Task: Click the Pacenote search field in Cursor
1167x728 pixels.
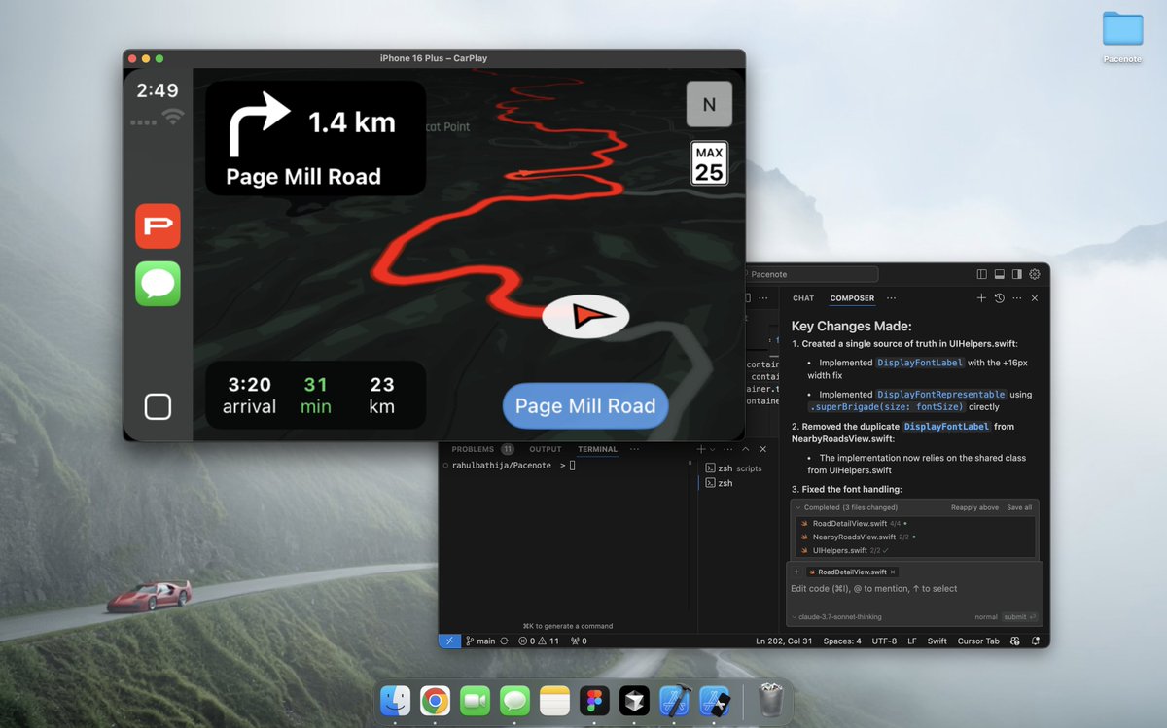Action: (811, 274)
